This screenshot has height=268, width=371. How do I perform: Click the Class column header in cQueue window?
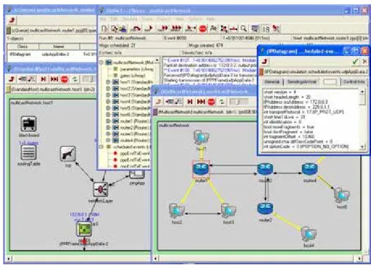click(22, 47)
